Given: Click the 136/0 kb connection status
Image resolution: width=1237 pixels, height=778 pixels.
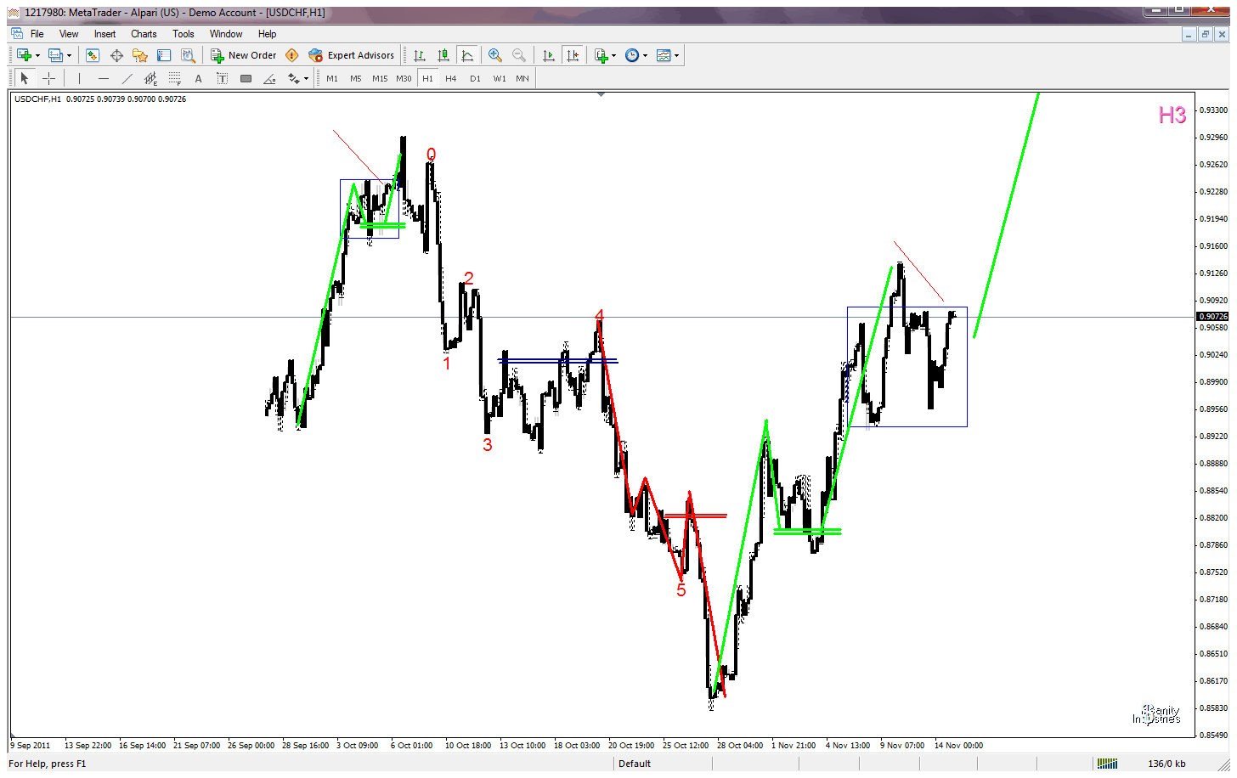Looking at the screenshot, I should pos(1166,764).
